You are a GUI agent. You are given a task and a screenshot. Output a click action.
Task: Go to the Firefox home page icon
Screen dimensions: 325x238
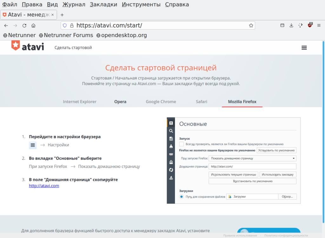tap(33, 25)
